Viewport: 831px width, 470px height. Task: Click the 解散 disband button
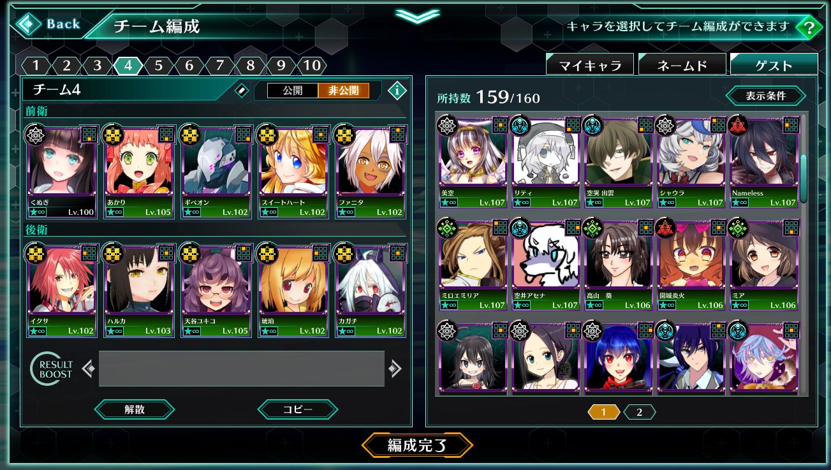135,409
